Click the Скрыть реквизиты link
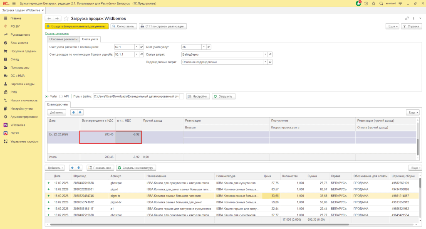 pyautogui.click(x=57, y=33)
